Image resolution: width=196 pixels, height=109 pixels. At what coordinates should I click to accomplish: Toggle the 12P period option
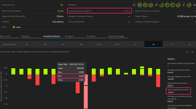click(x=187, y=52)
